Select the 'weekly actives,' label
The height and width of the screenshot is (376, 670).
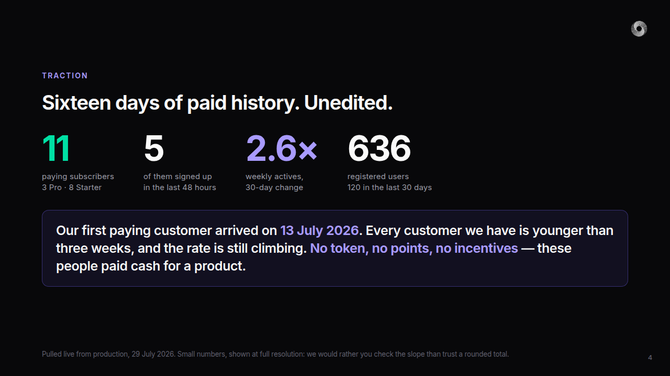click(x=274, y=177)
